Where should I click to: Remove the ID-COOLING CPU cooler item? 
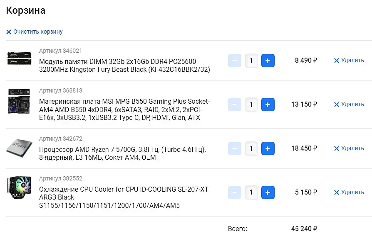(x=349, y=192)
